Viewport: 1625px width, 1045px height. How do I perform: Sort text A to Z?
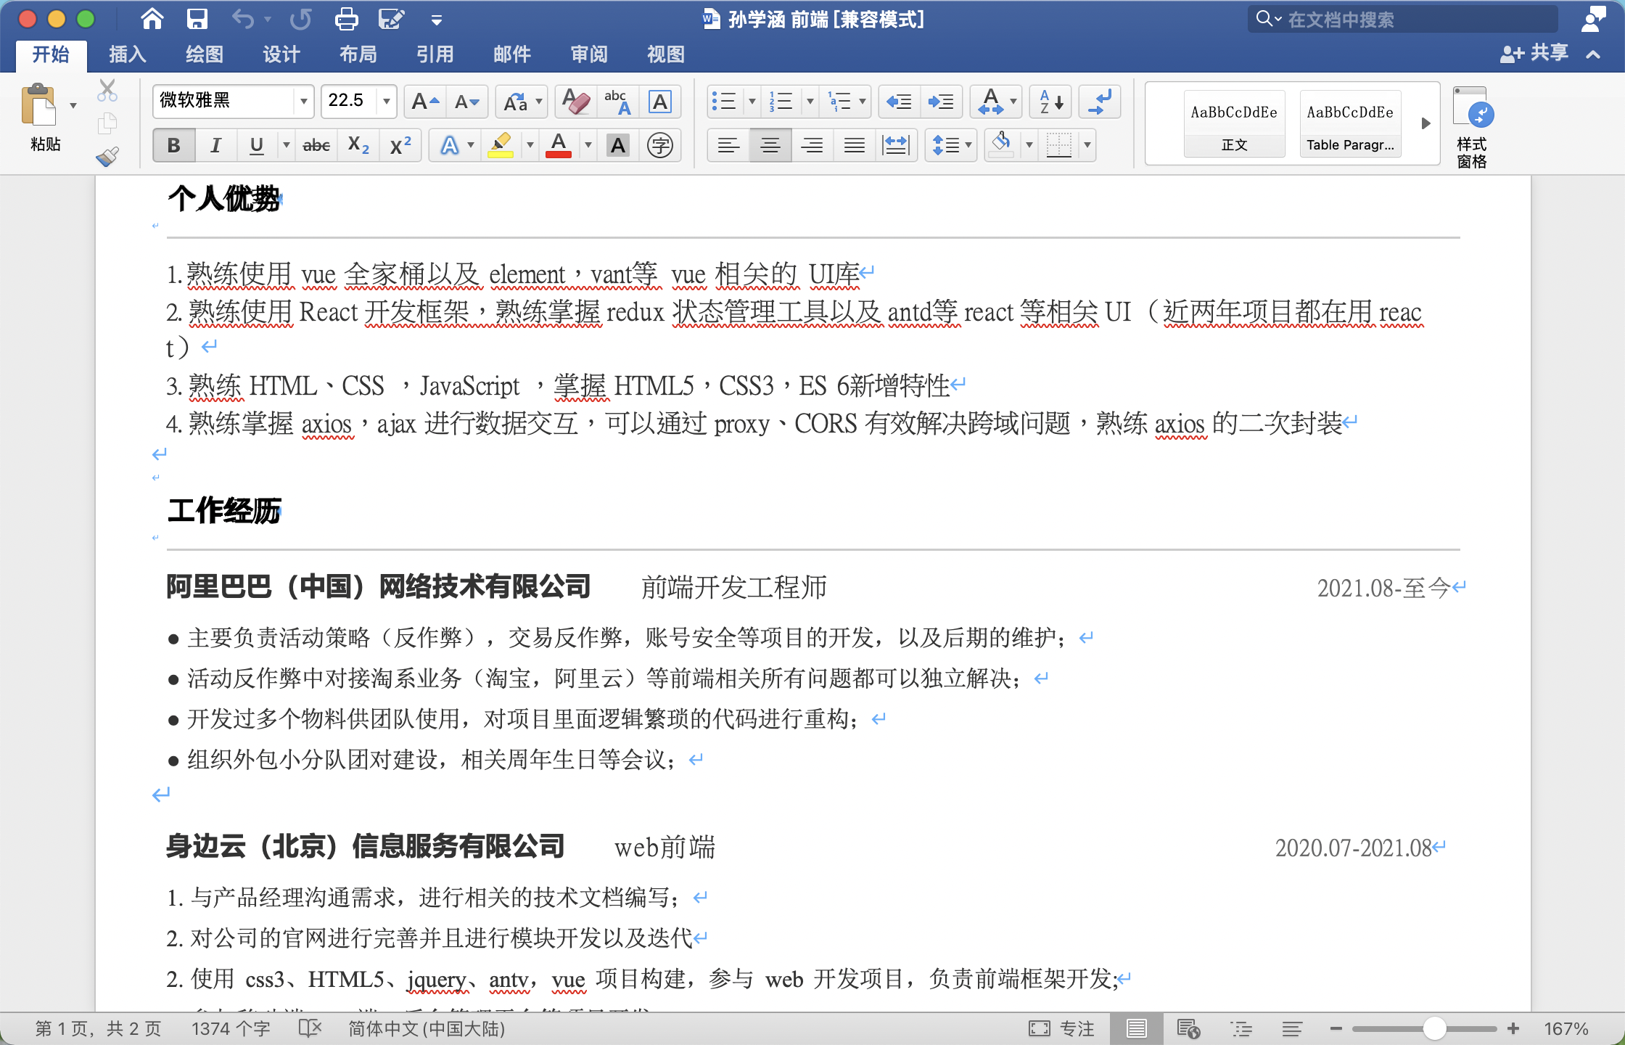coord(1050,102)
